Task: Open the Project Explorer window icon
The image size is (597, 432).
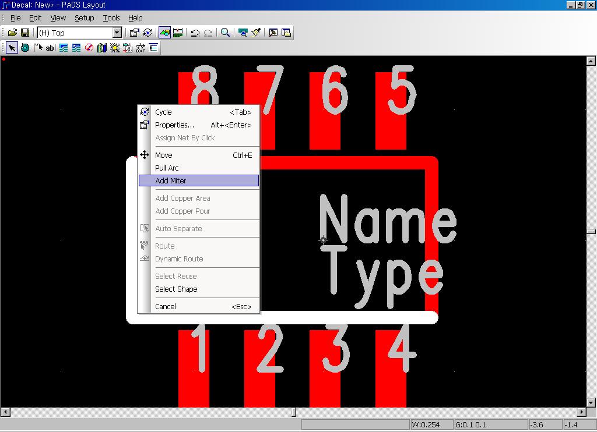Action: (x=286, y=33)
